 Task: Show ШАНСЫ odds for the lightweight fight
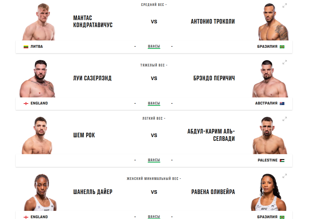(x=154, y=160)
